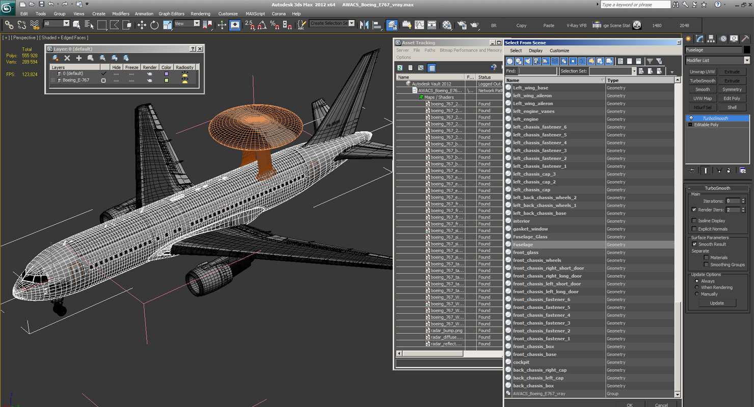The width and height of the screenshot is (754, 407).
Task: Click color swatch of 0 (default) layer
Action: pyautogui.click(x=166, y=74)
